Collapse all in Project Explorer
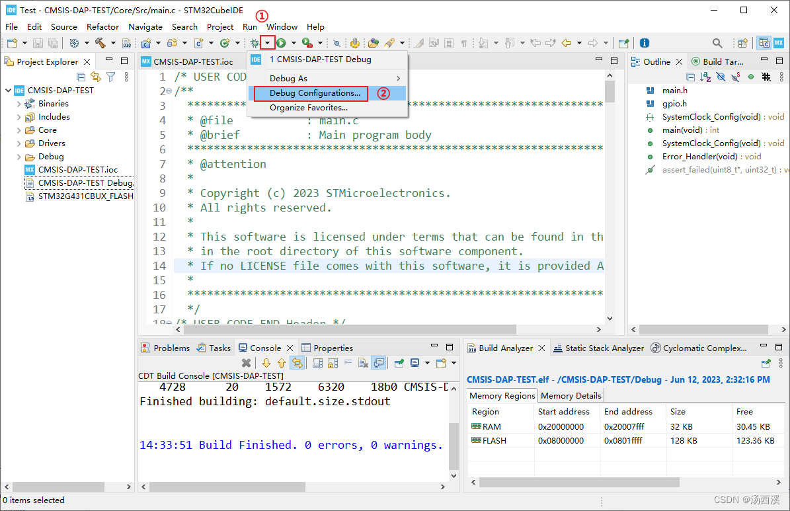The height and width of the screenshot is (511, 790). click(x=81, y=77)
